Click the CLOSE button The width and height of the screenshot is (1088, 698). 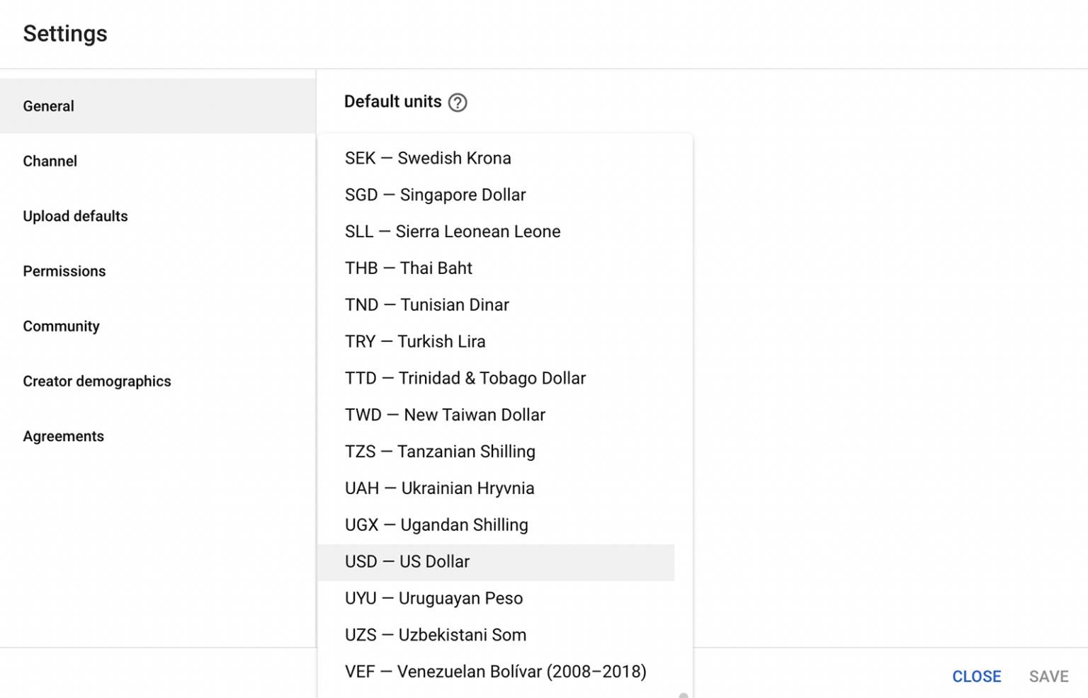click(976, 677)
